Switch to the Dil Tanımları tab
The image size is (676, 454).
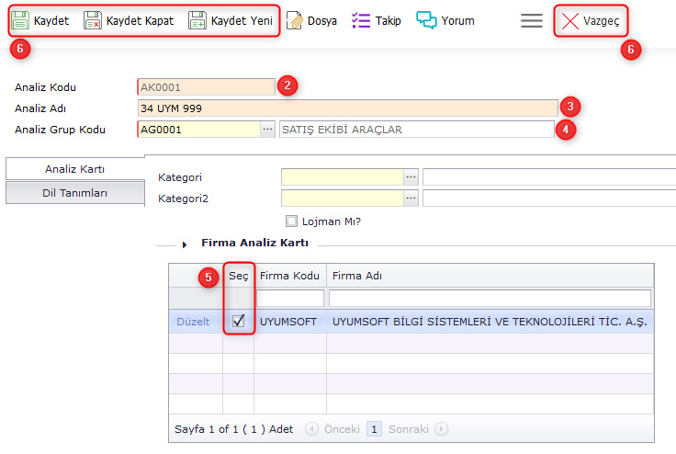click(x=75, y=193)
